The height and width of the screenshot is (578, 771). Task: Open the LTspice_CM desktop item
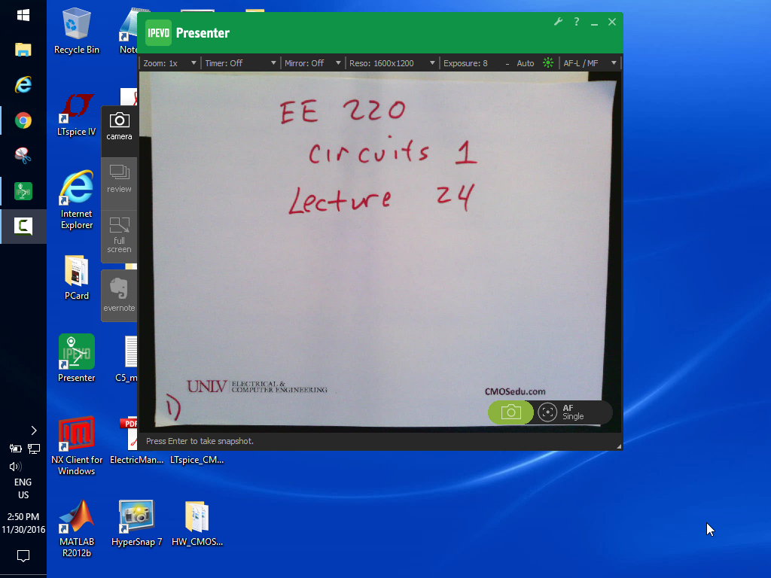point(197,460)
